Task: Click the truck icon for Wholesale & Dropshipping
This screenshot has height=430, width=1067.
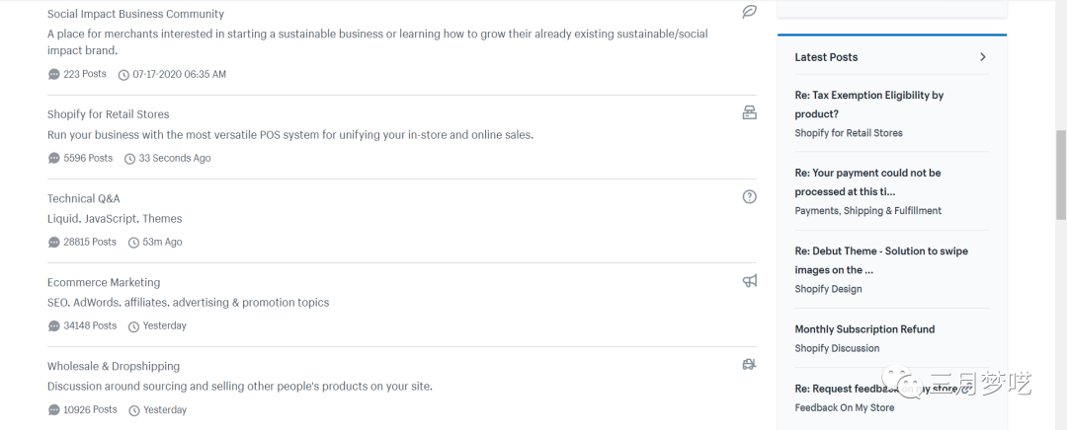Action: point(749,365)
